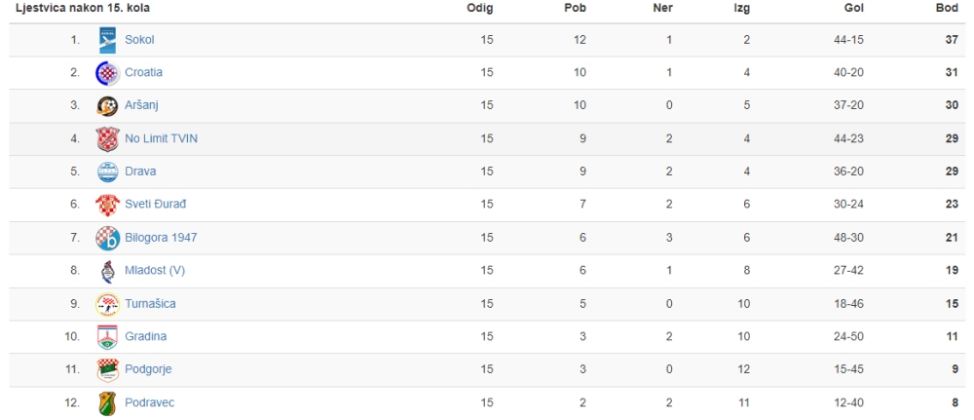Click the Mladost (V) crest icon
974x420 pixels.
point(107,271)
